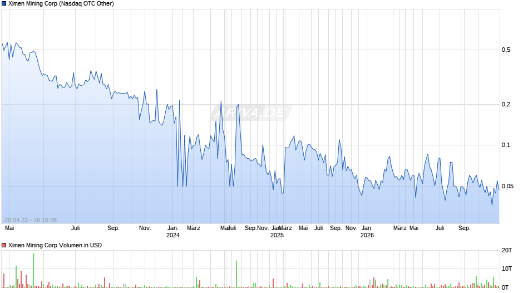The width and height of the screenshot is (523, 293).
Task: Click the tall green volume bar near mid-2024
Action: [x=236, y=274]
